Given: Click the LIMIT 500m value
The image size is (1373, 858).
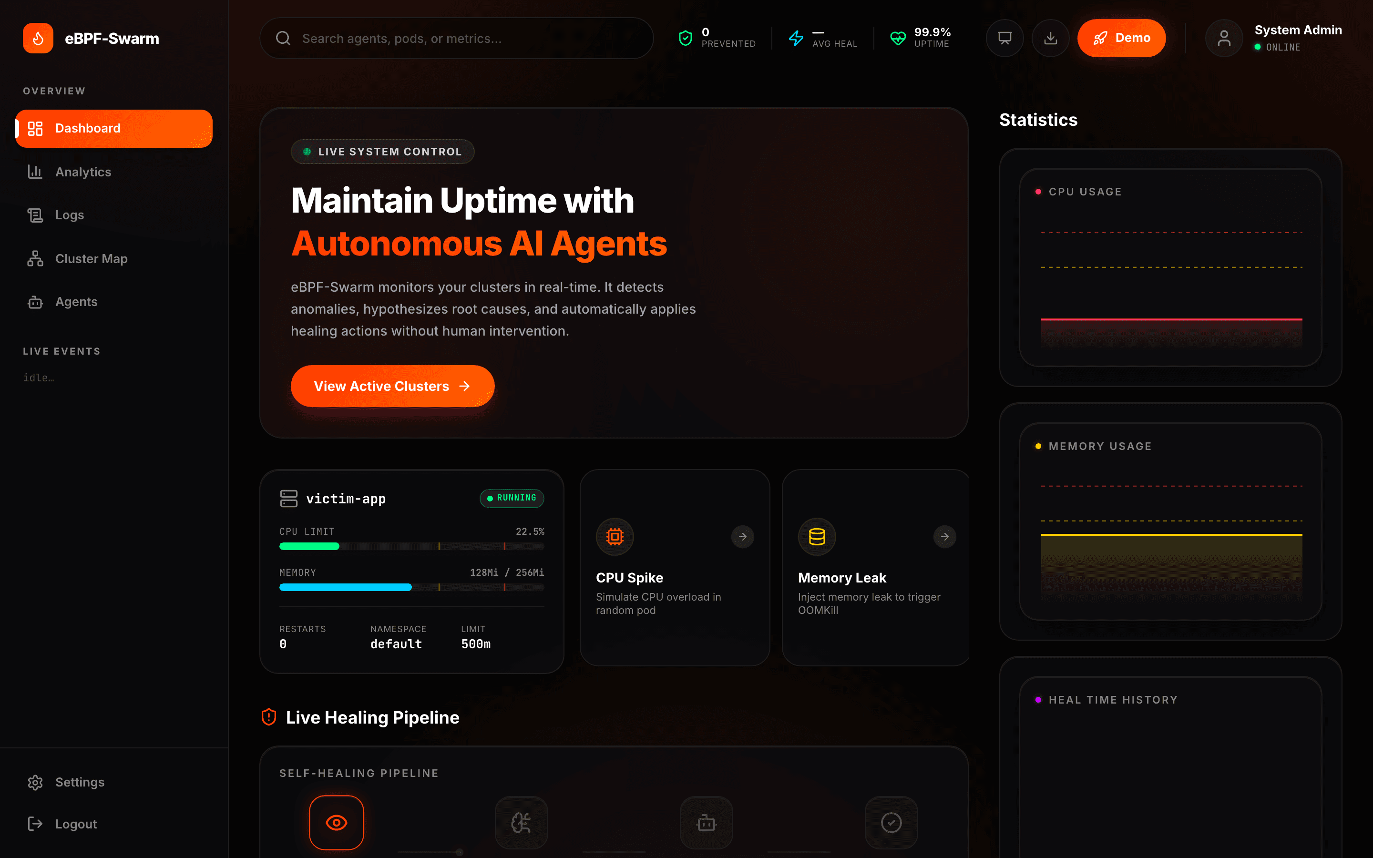Looking at the screenshot, I should point(475,644).
